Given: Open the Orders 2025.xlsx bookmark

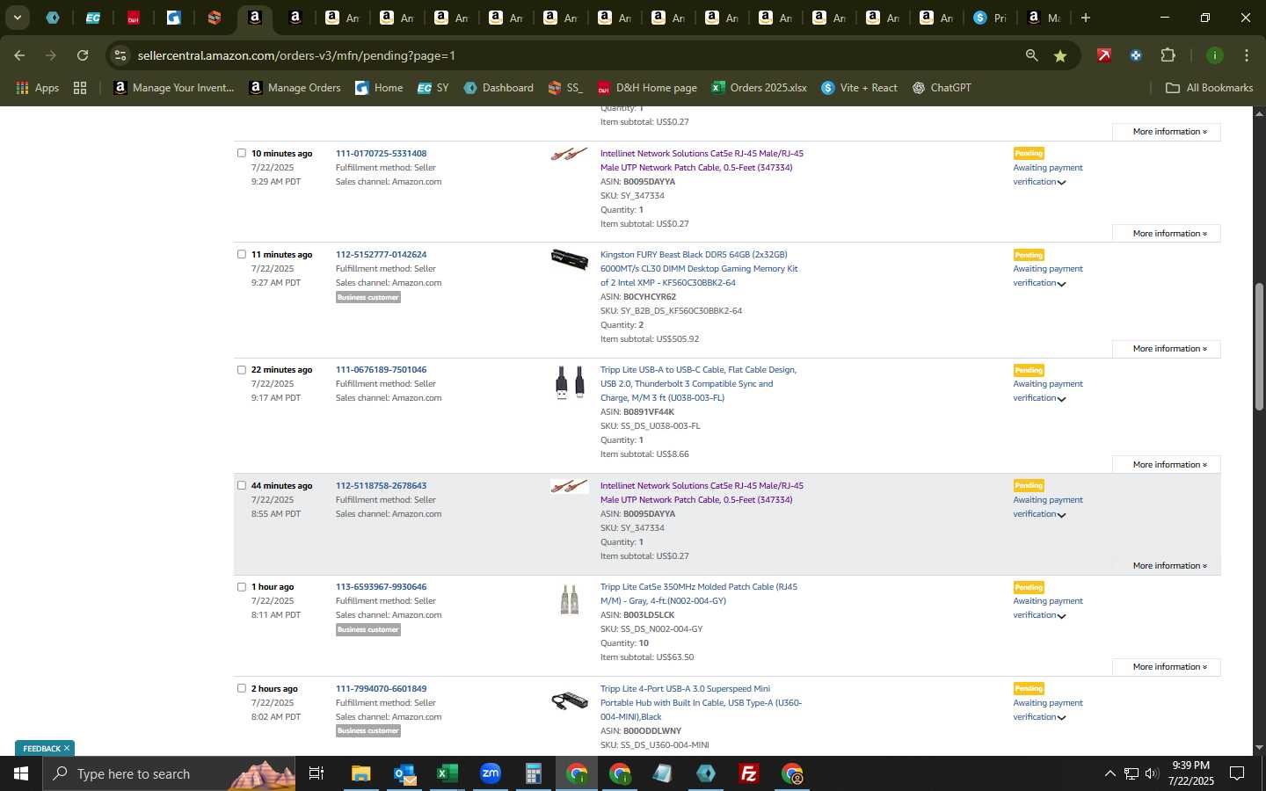Looking at the screenshot, I should point(759,88).
